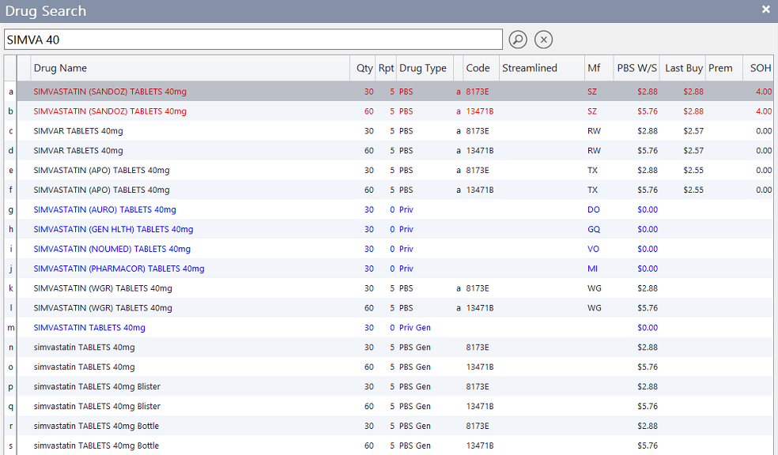Click manufacturer DO in row g
Screen dimensions: 778x455
pyautogui.click(x=594, y=209)
